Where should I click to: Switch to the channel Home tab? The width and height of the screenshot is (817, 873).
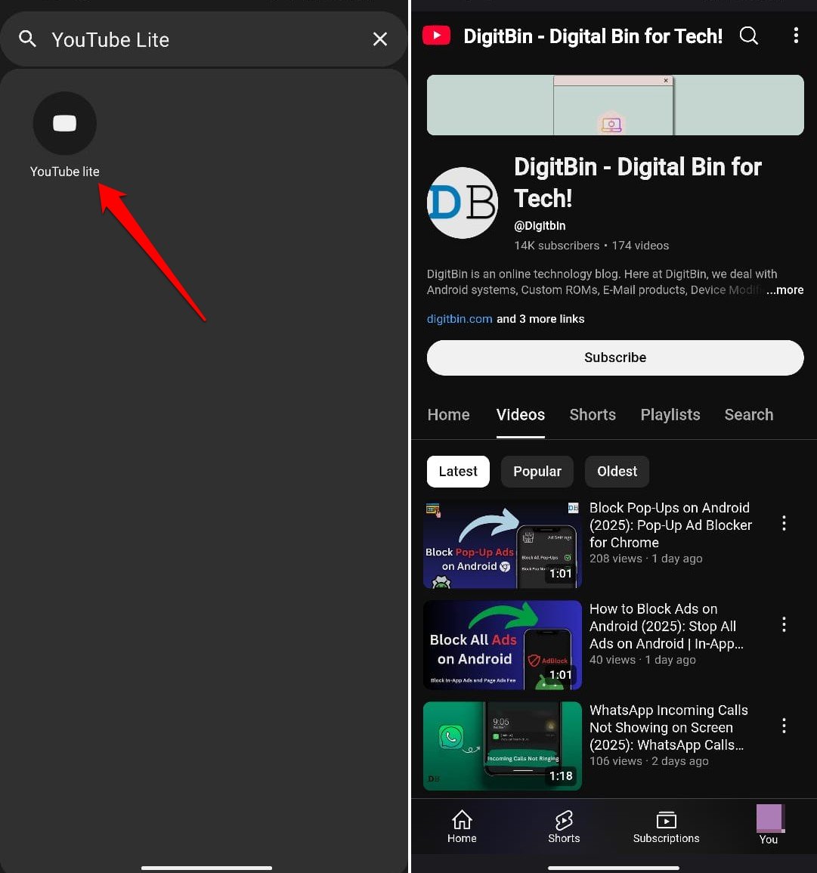coord(449,415)
